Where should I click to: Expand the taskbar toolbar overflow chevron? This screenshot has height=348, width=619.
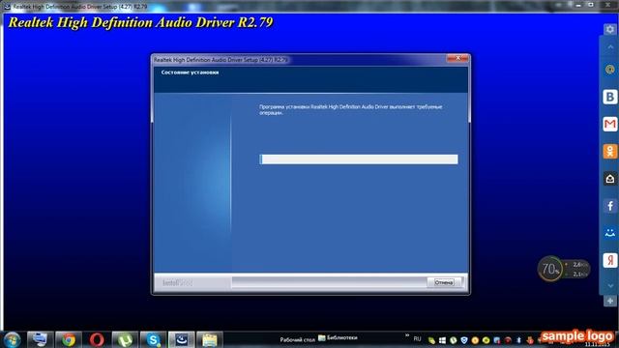[x=407, y=335]
